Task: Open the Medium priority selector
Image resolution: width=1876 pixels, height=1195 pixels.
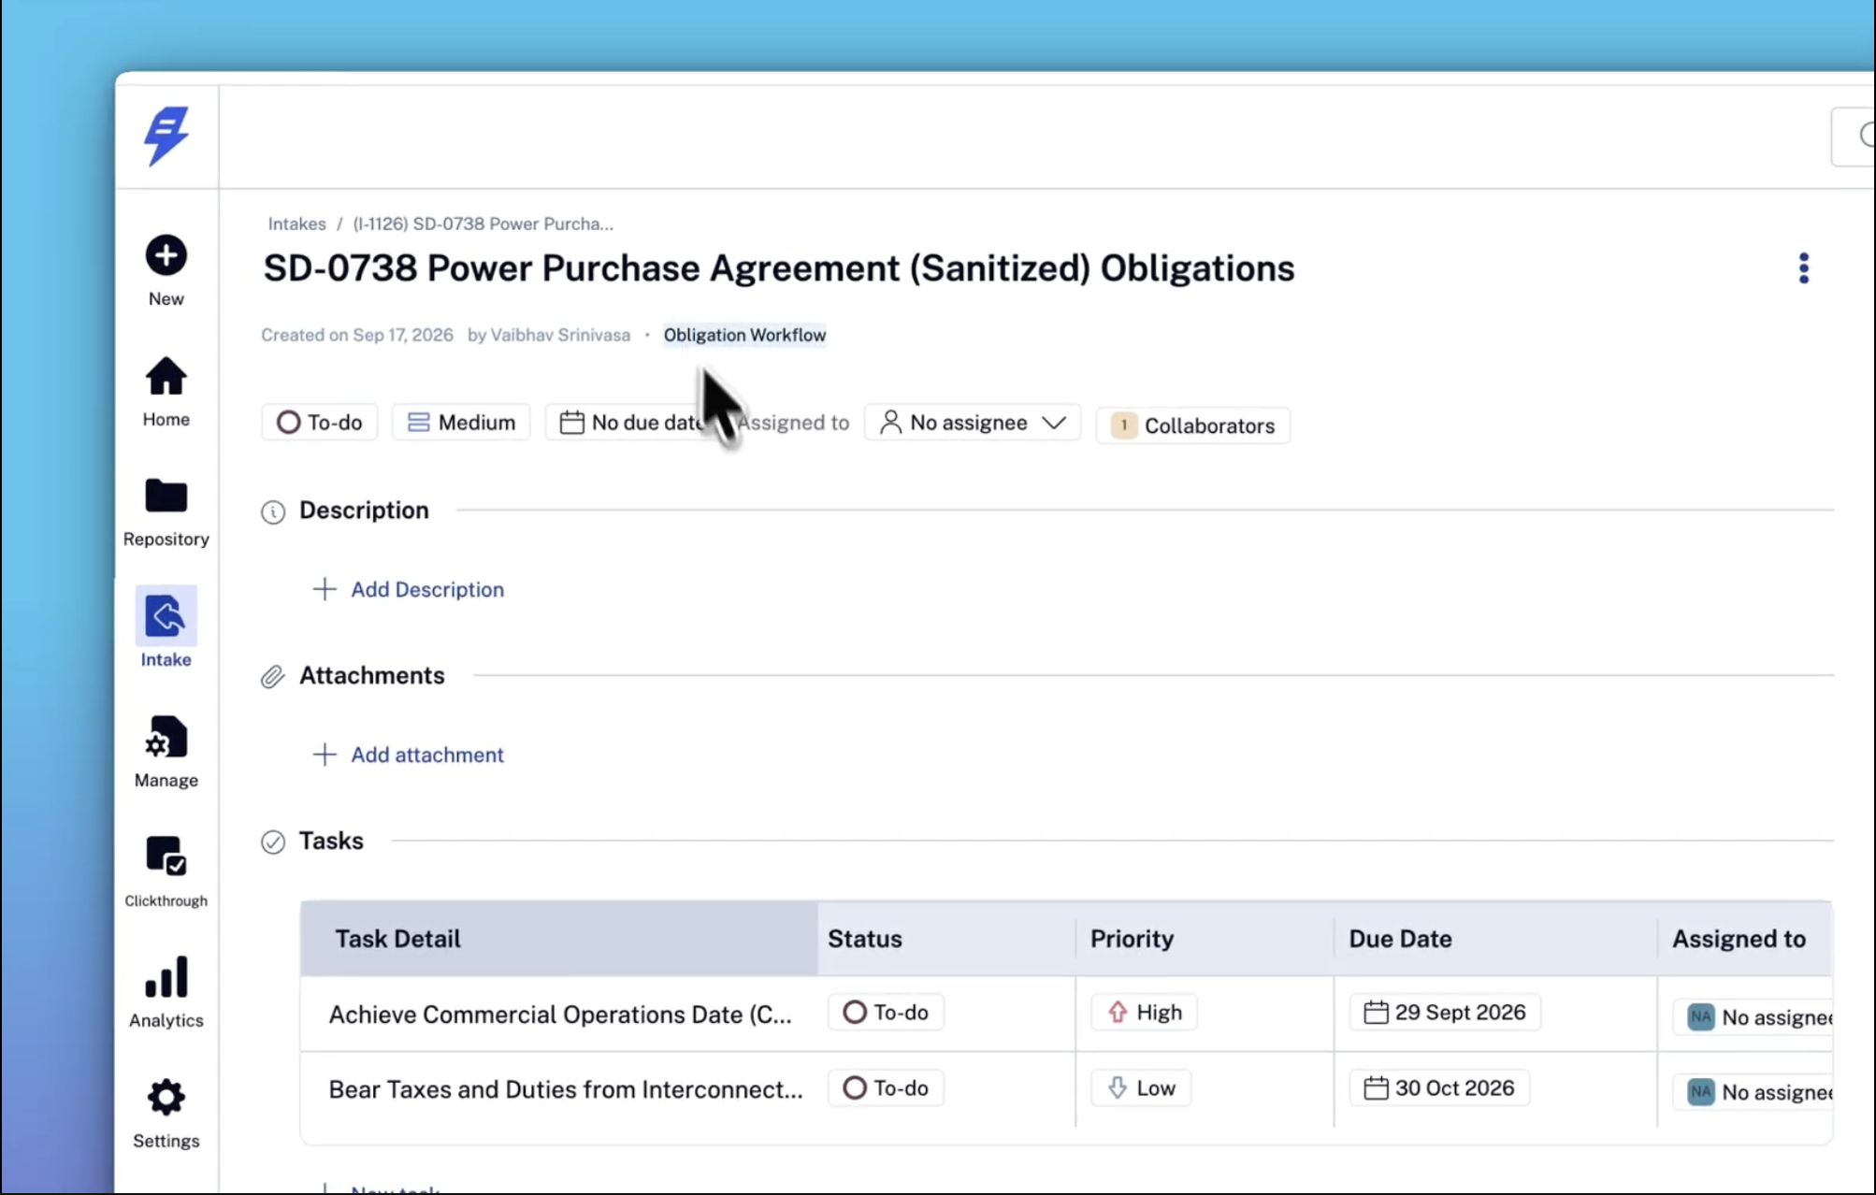Action: click(x=461, y=423)
